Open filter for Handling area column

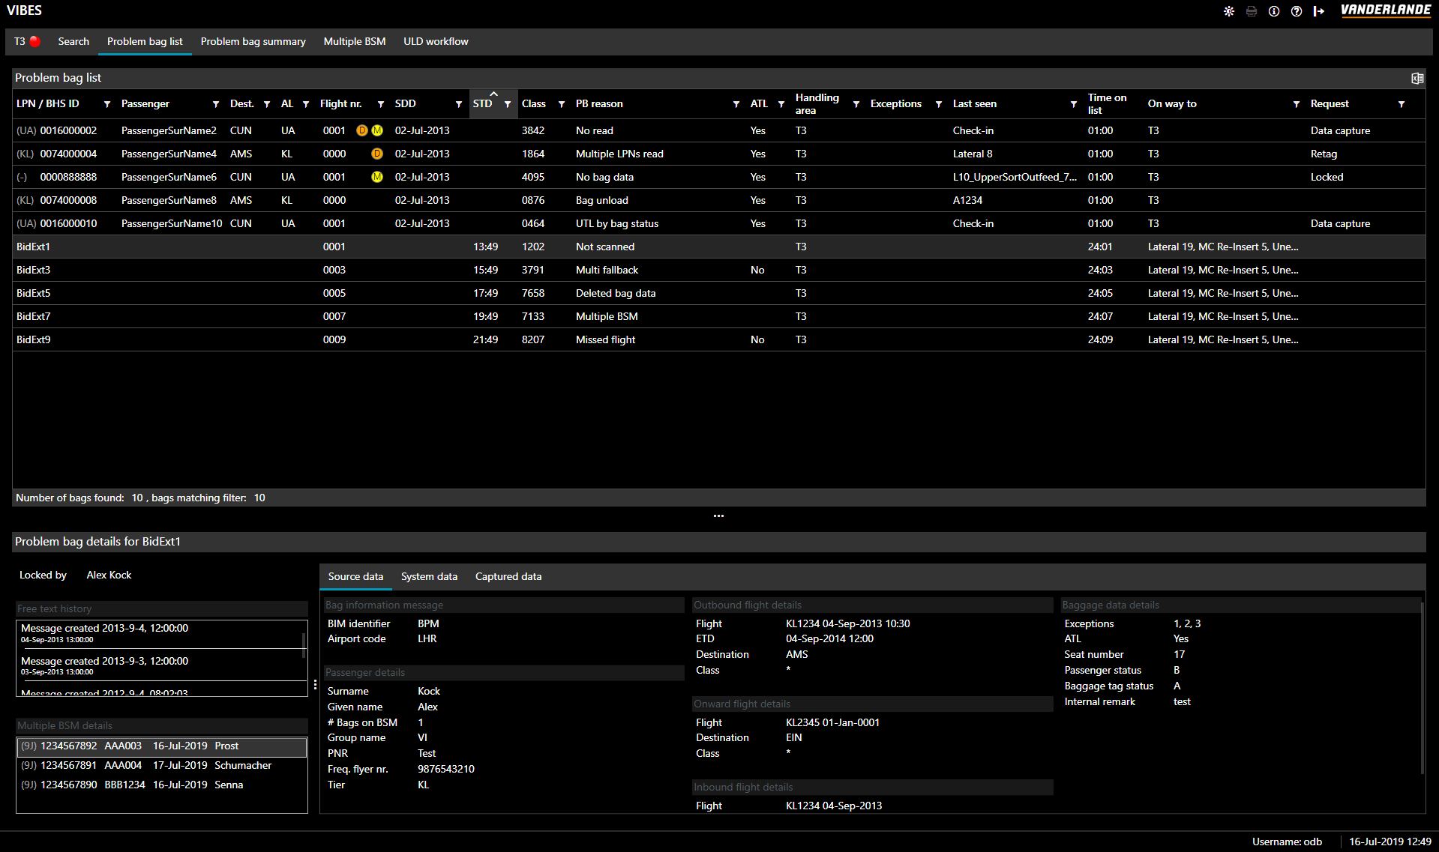coord(856,104)
